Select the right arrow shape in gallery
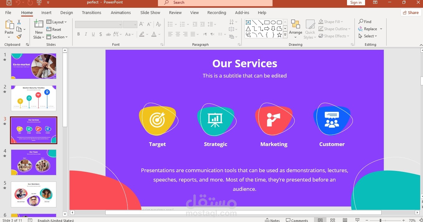423x222 pixels. tap(267, 29)
